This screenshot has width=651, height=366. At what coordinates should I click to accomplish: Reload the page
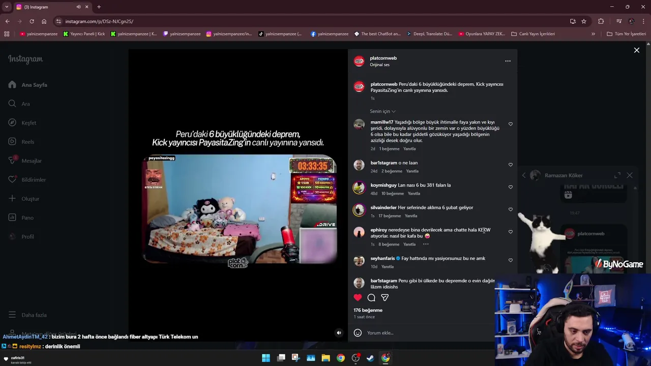pos(32,21)
